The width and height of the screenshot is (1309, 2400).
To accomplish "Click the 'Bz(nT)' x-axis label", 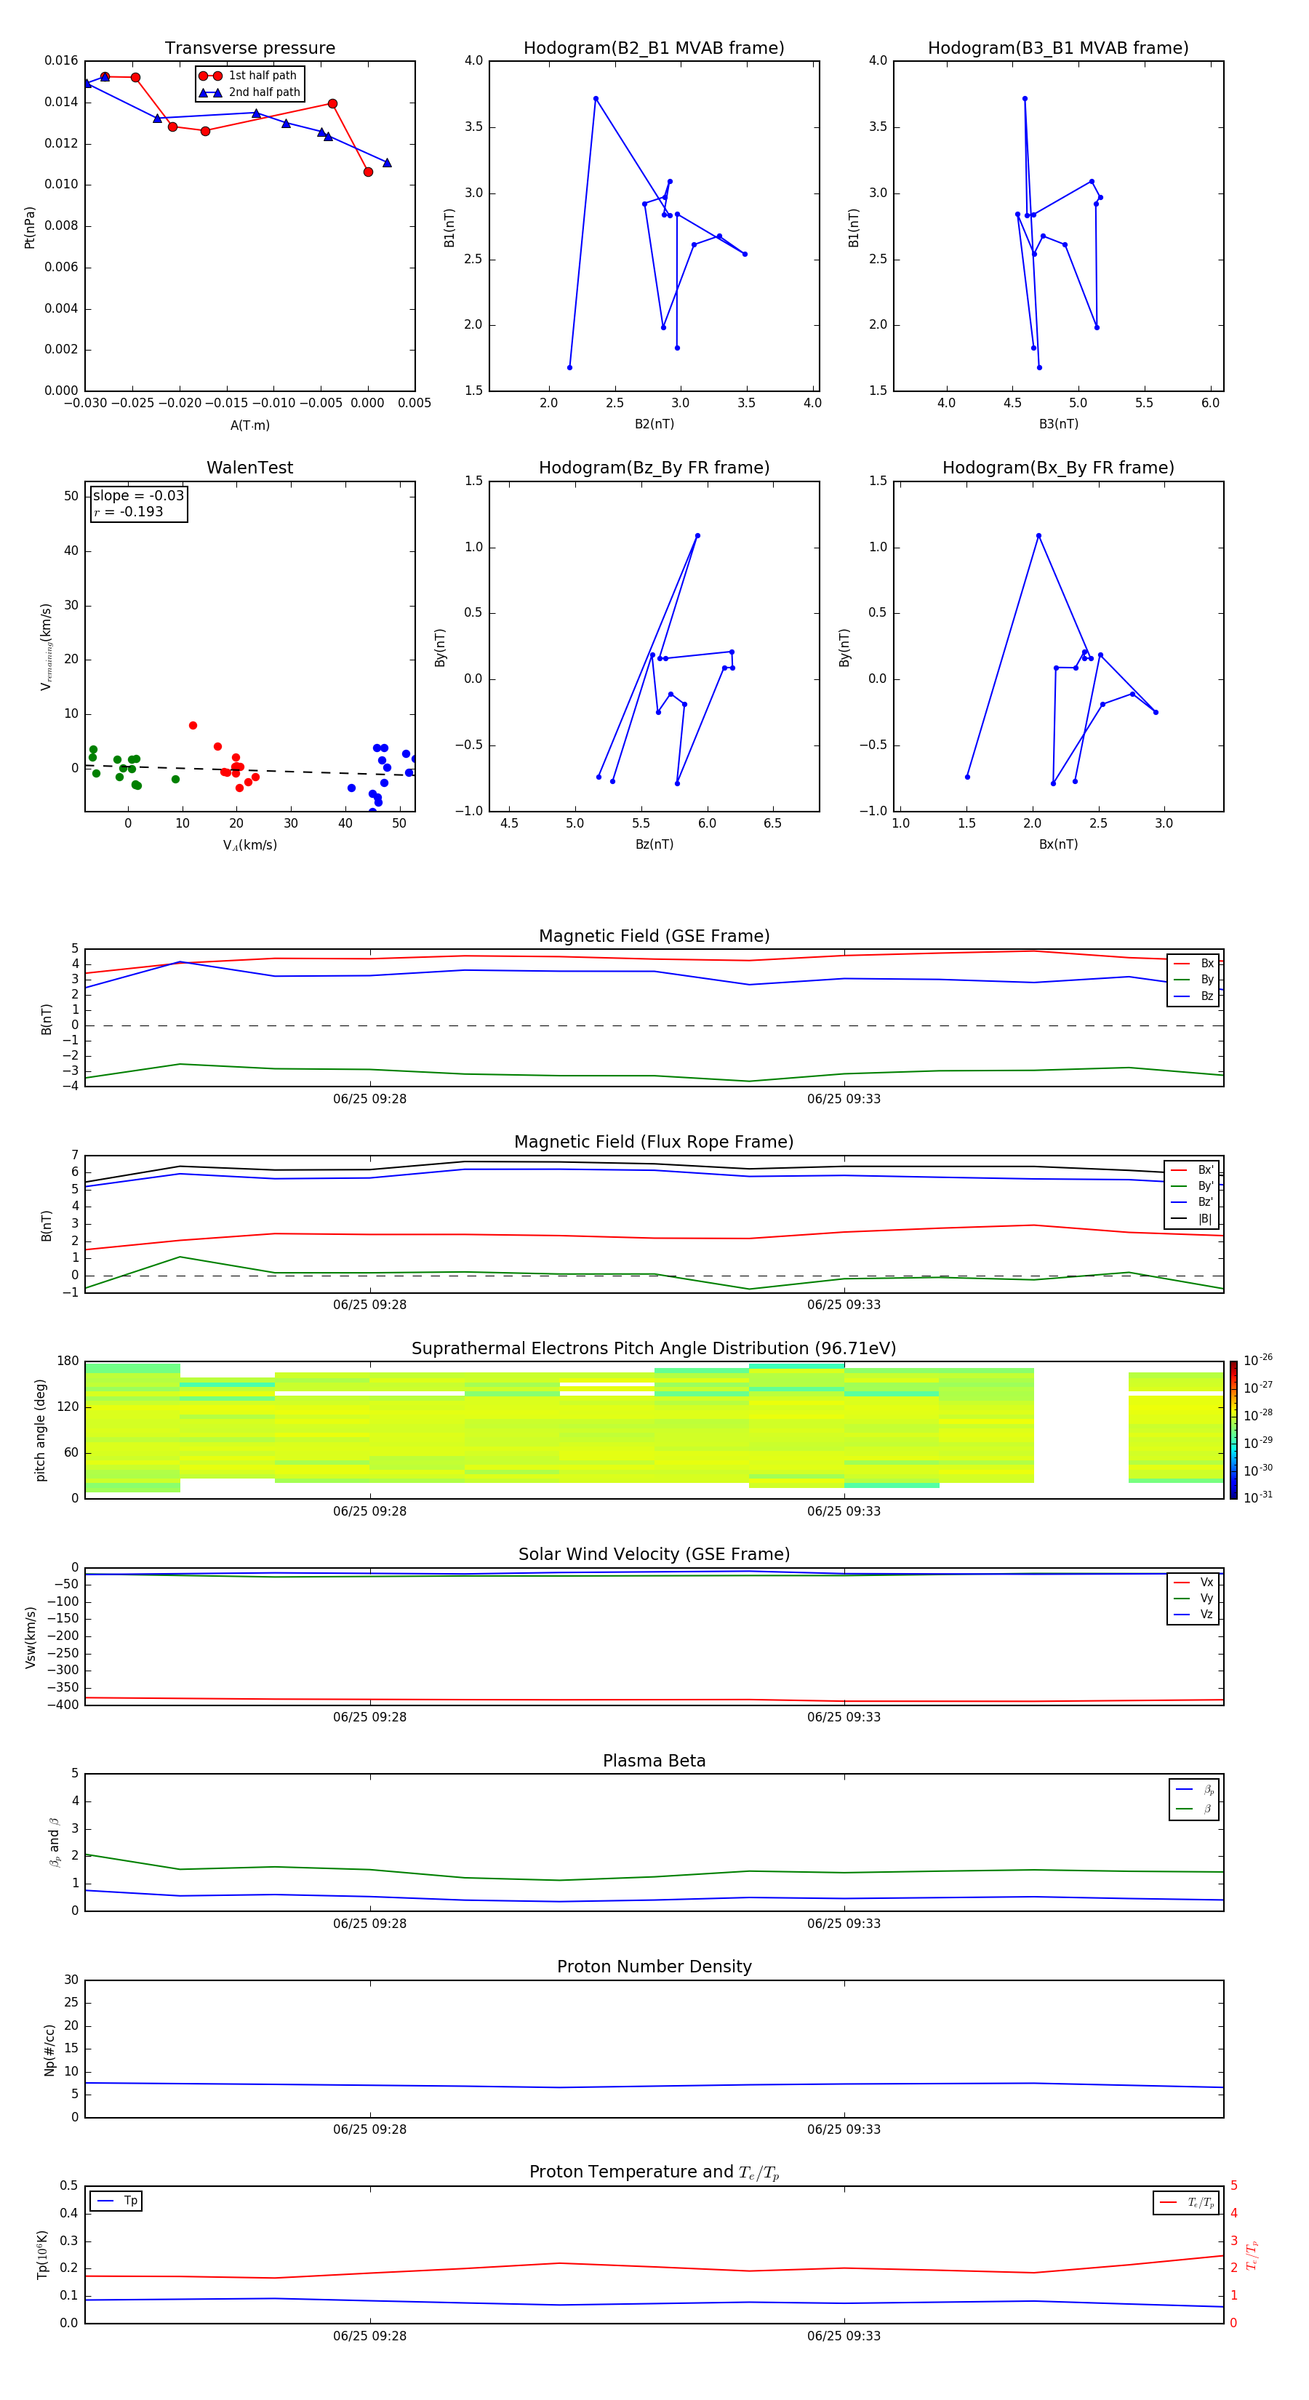I will [654, 844].
